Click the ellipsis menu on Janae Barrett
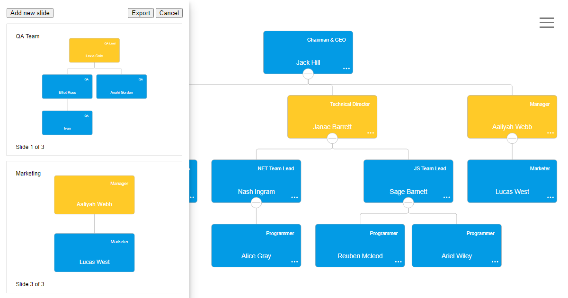This screenshot has height=298, width=568. [x=371, y=134]
